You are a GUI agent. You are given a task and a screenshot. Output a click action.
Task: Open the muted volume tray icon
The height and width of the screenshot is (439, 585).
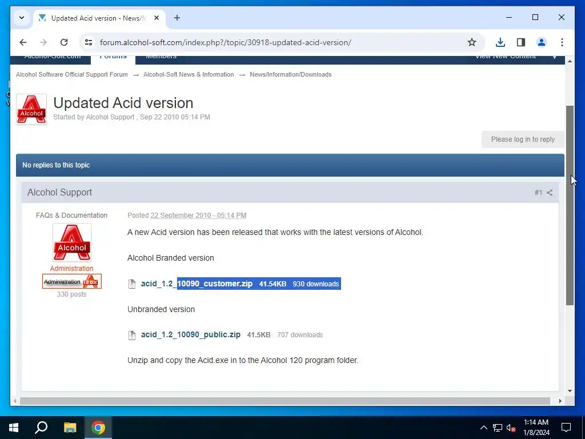point(511,428)
